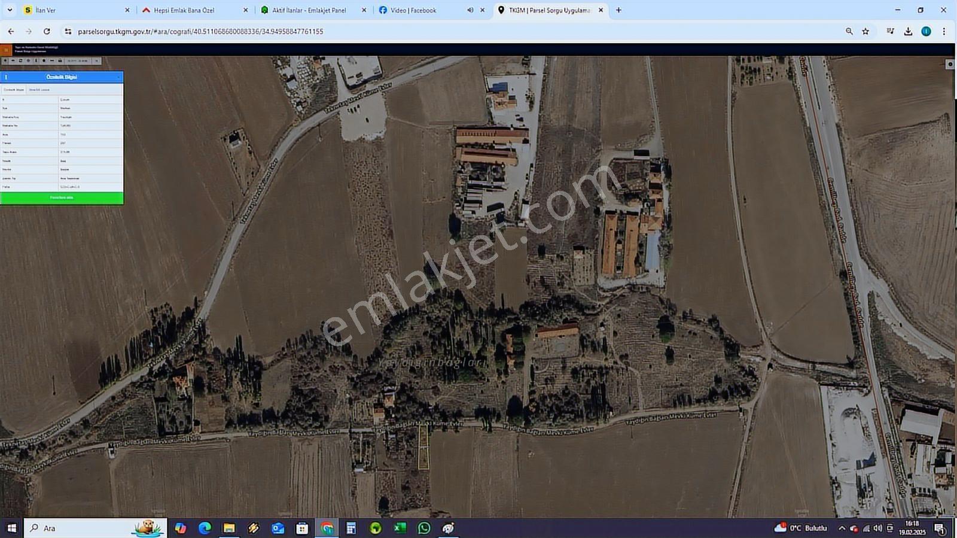Open the network status tray icon
The image size is (957, 538).
(x=866, y=528)
